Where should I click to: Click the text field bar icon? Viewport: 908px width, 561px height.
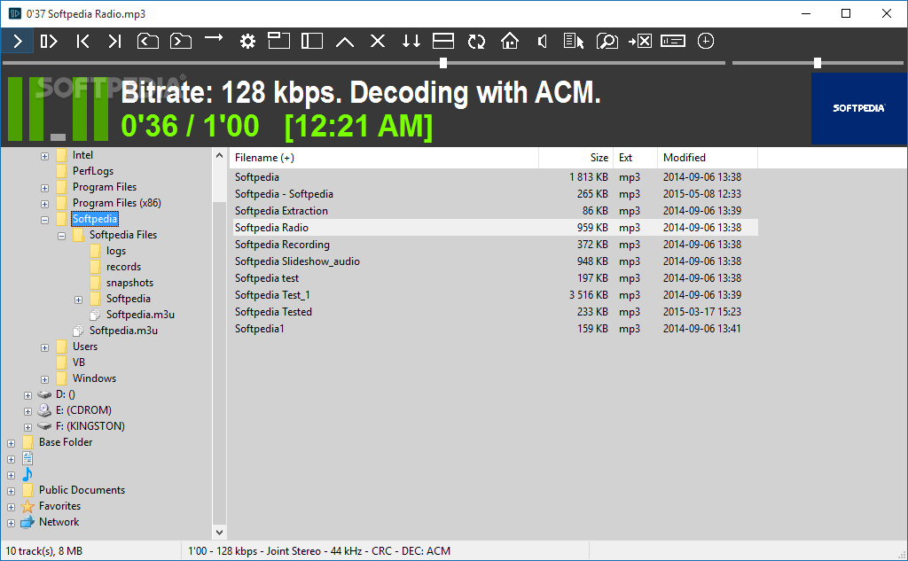pyautogui.click(x=673, y=41)
